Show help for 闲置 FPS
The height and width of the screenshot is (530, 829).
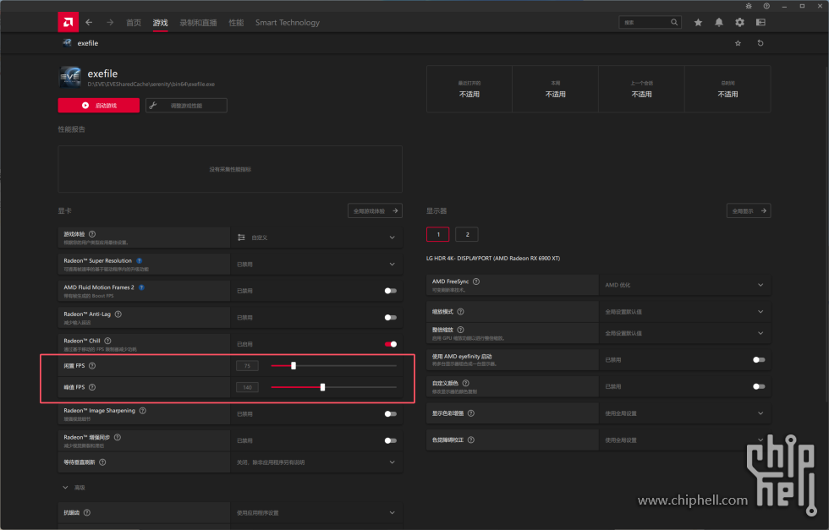point(92,366)
